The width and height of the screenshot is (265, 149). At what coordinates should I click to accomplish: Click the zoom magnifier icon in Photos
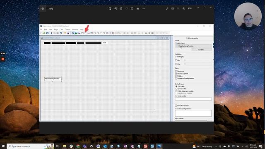[183, 8]
